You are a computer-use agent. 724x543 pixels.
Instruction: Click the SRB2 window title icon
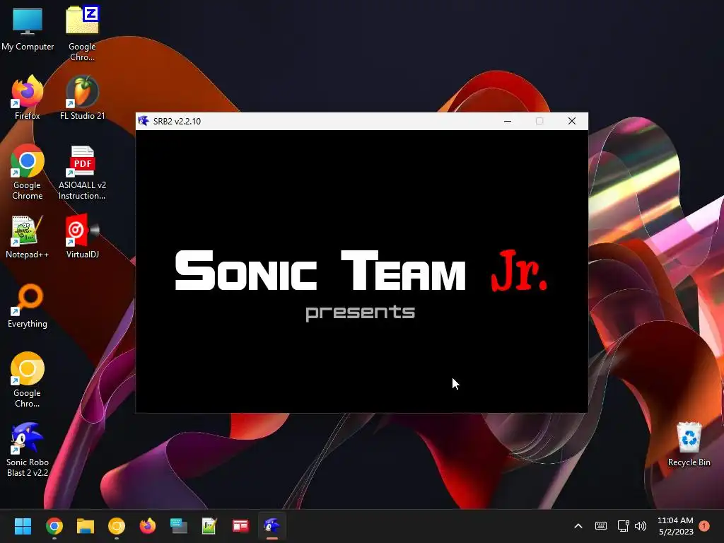[143, 121]
